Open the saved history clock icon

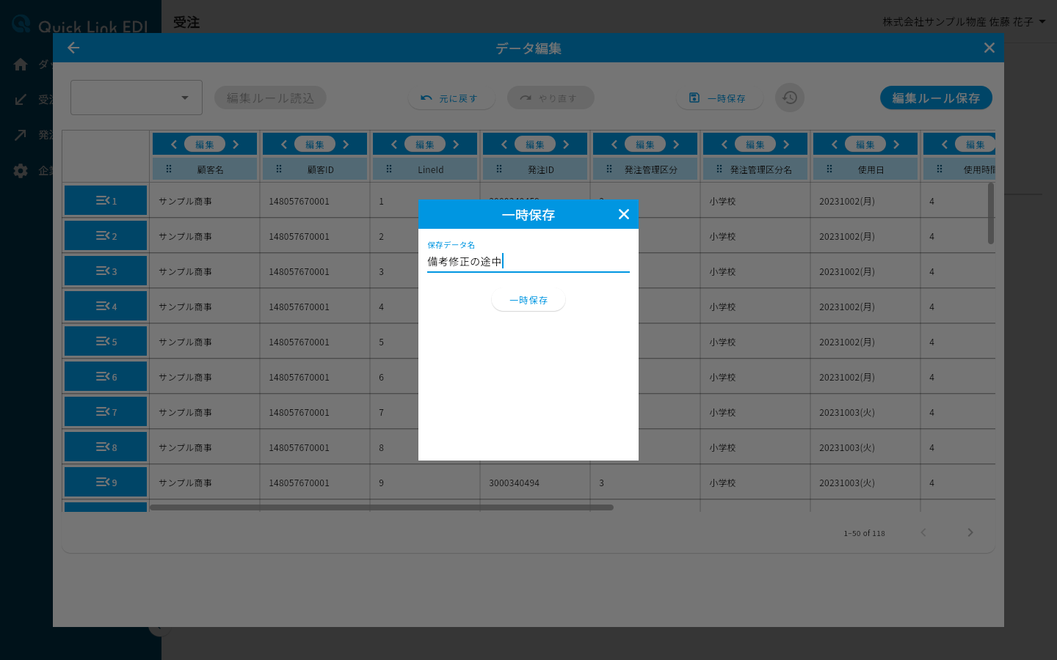click(x=790, y=98)
